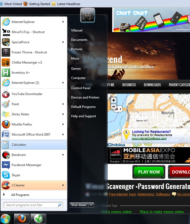Screen dimensions: 190x224
Task: Open Skype icon
Action: (6, 175)
